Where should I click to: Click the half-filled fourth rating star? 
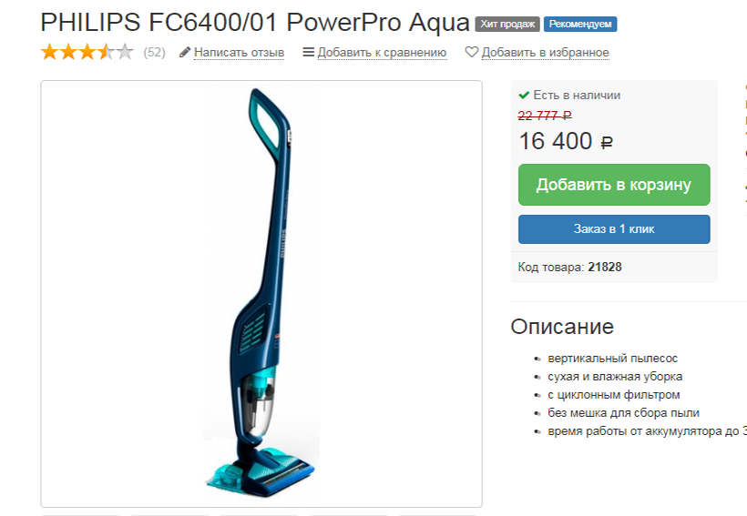[x=107, y=51]
